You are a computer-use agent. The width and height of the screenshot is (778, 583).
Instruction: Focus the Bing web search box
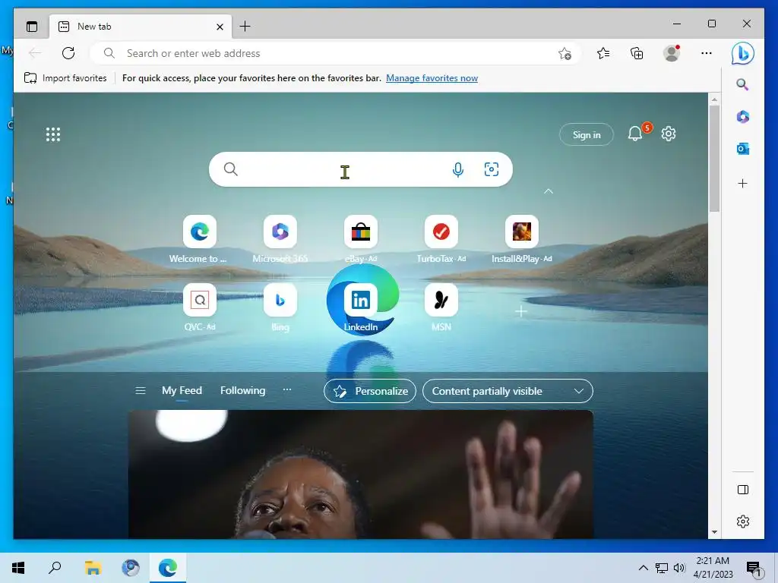[361, 169]
